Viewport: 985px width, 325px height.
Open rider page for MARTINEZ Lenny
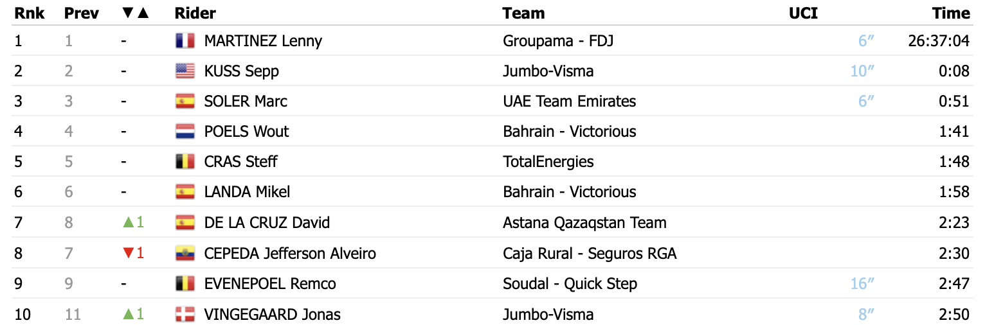[x=263, y=41]
